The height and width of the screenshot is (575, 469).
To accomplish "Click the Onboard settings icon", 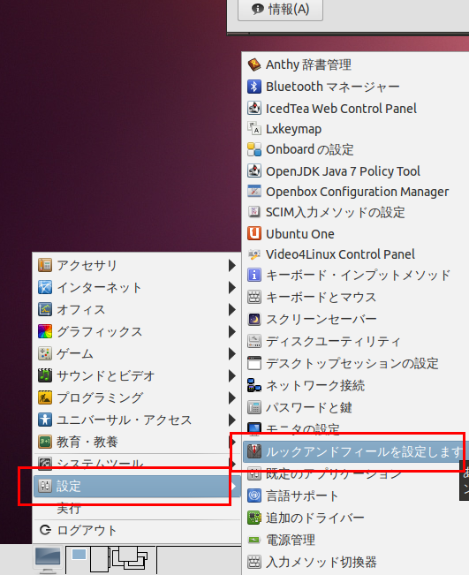I will [254, 149].
